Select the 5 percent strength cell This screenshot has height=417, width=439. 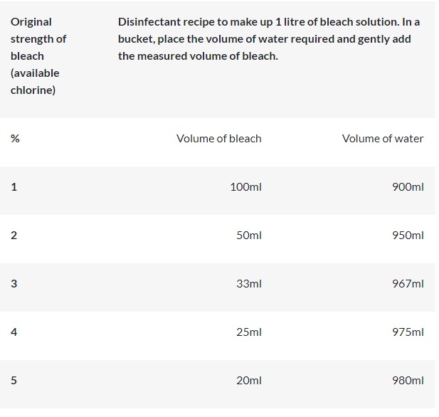(x=14, y=381)
